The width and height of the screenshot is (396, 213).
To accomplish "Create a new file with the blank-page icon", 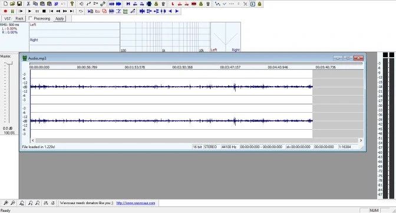I will click(x=5, y=4).
